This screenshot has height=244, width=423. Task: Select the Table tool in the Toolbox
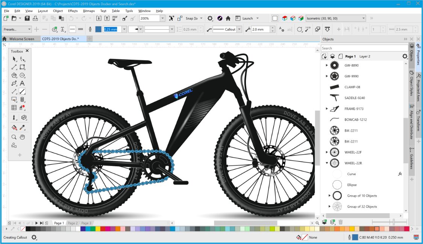[14, 107]
